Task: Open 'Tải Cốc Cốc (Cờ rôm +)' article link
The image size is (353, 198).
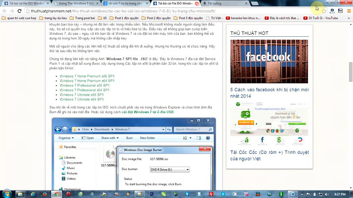Action: click(x=270, y=155)
